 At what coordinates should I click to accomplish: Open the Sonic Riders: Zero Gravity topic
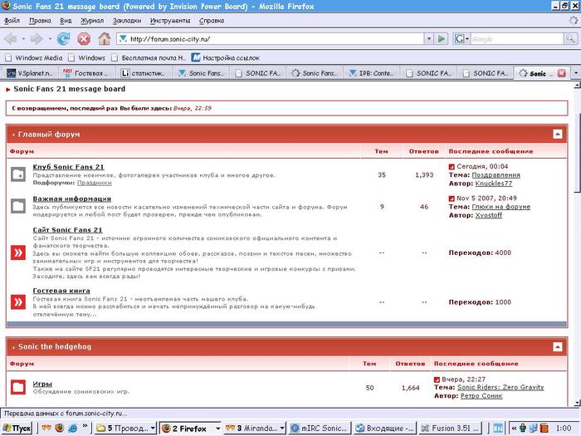pos(500,388)
